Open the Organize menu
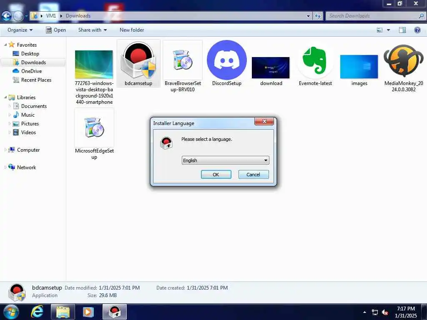Viewport: 427px width, 320px height. 20,30
